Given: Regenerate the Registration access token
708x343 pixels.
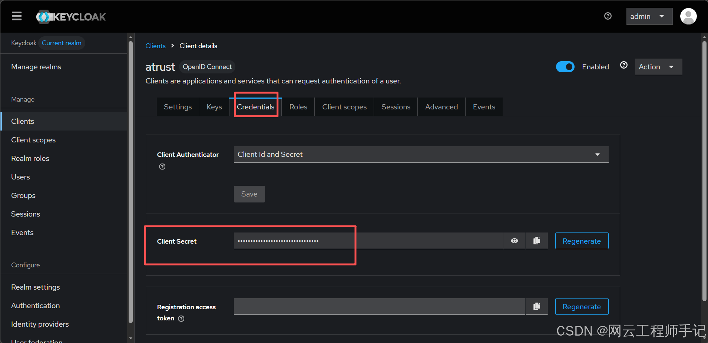Looking at the screenshot, I should pos(582,307).
